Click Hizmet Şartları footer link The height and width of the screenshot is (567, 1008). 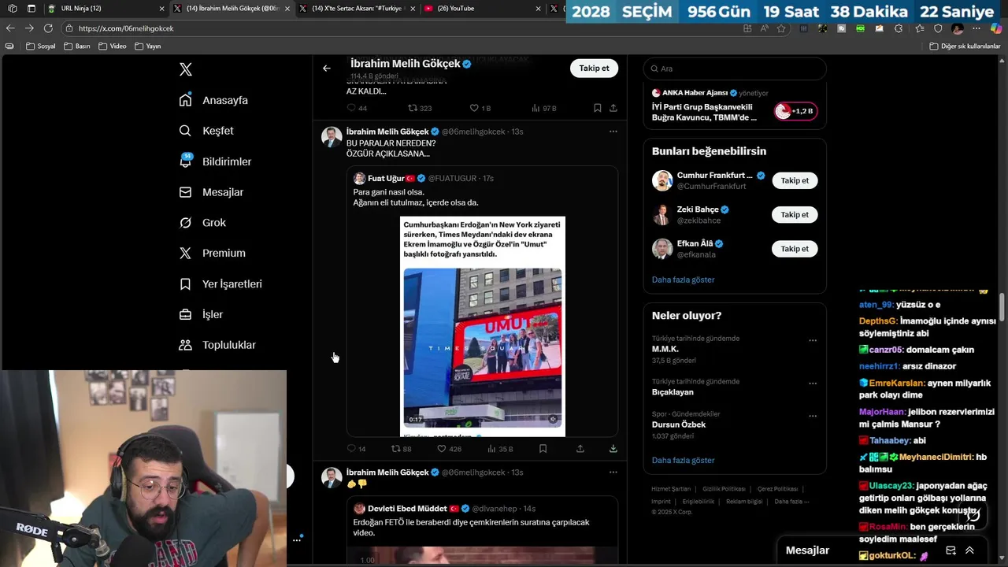tap(671, 489)
